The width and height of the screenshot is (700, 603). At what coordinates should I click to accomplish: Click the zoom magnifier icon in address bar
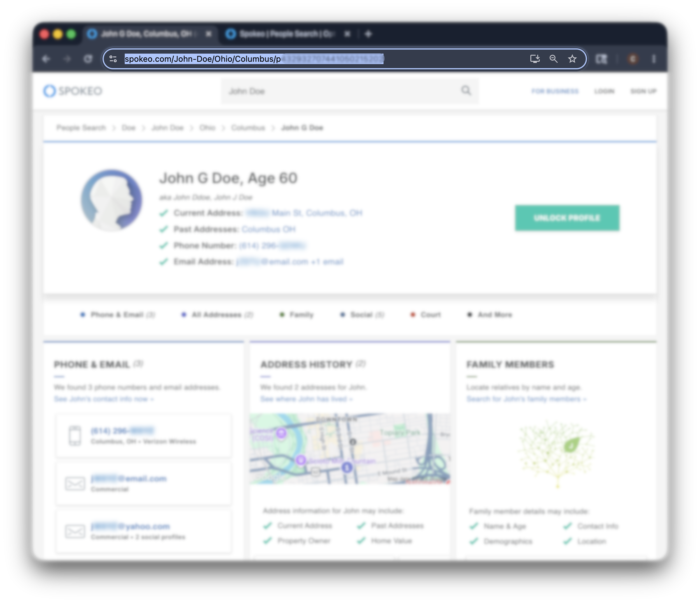pyautogui.click(x=553, y=59)
